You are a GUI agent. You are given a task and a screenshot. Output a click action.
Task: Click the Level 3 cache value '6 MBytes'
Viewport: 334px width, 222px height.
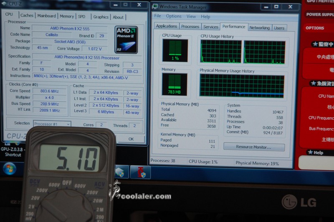[106, 112]
